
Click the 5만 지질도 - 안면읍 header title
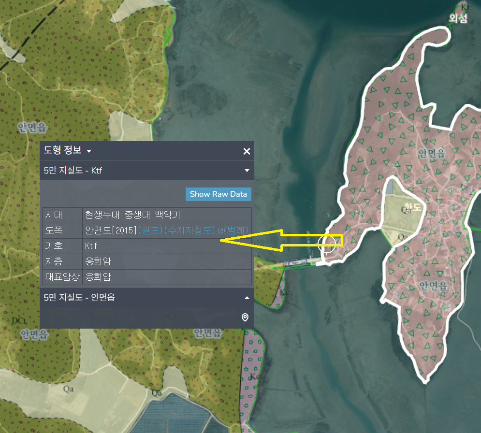79,298
